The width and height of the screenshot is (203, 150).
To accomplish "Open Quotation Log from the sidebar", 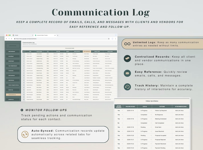I will pos(13,99).
